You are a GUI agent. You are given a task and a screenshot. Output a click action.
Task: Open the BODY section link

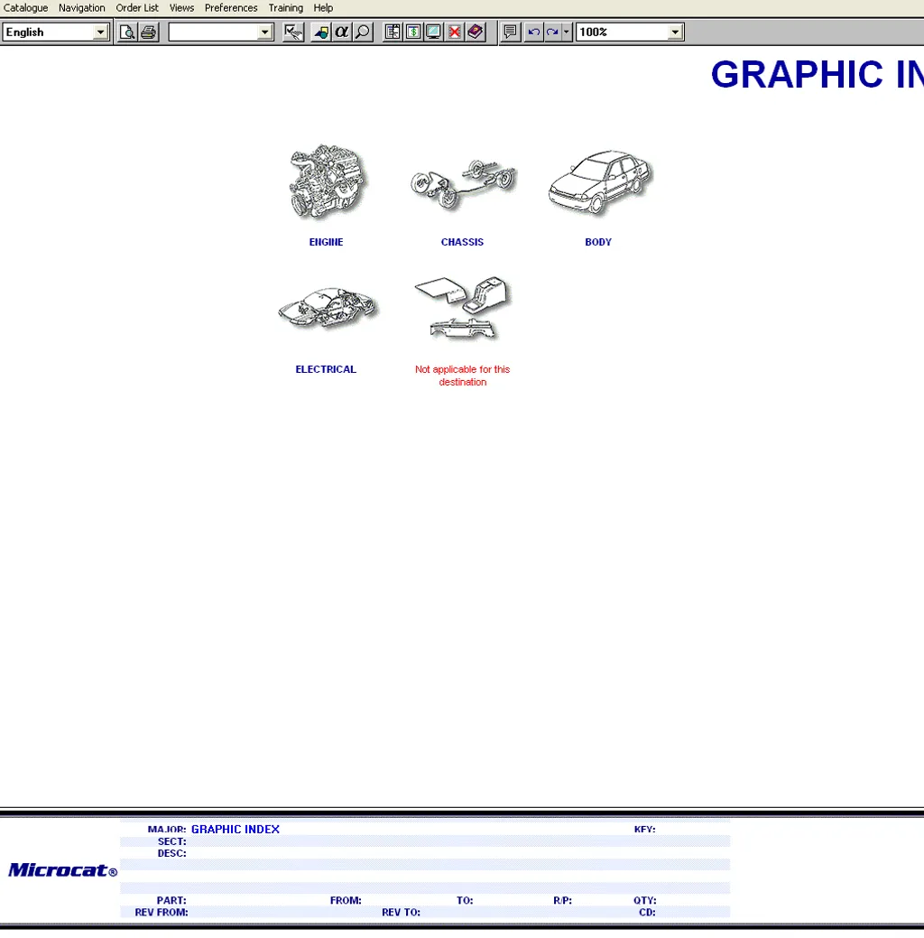coord(598,242)
